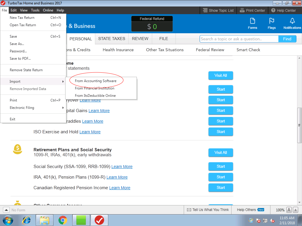
Task: Go to Other Tax Situations
Action: [165, 50]
